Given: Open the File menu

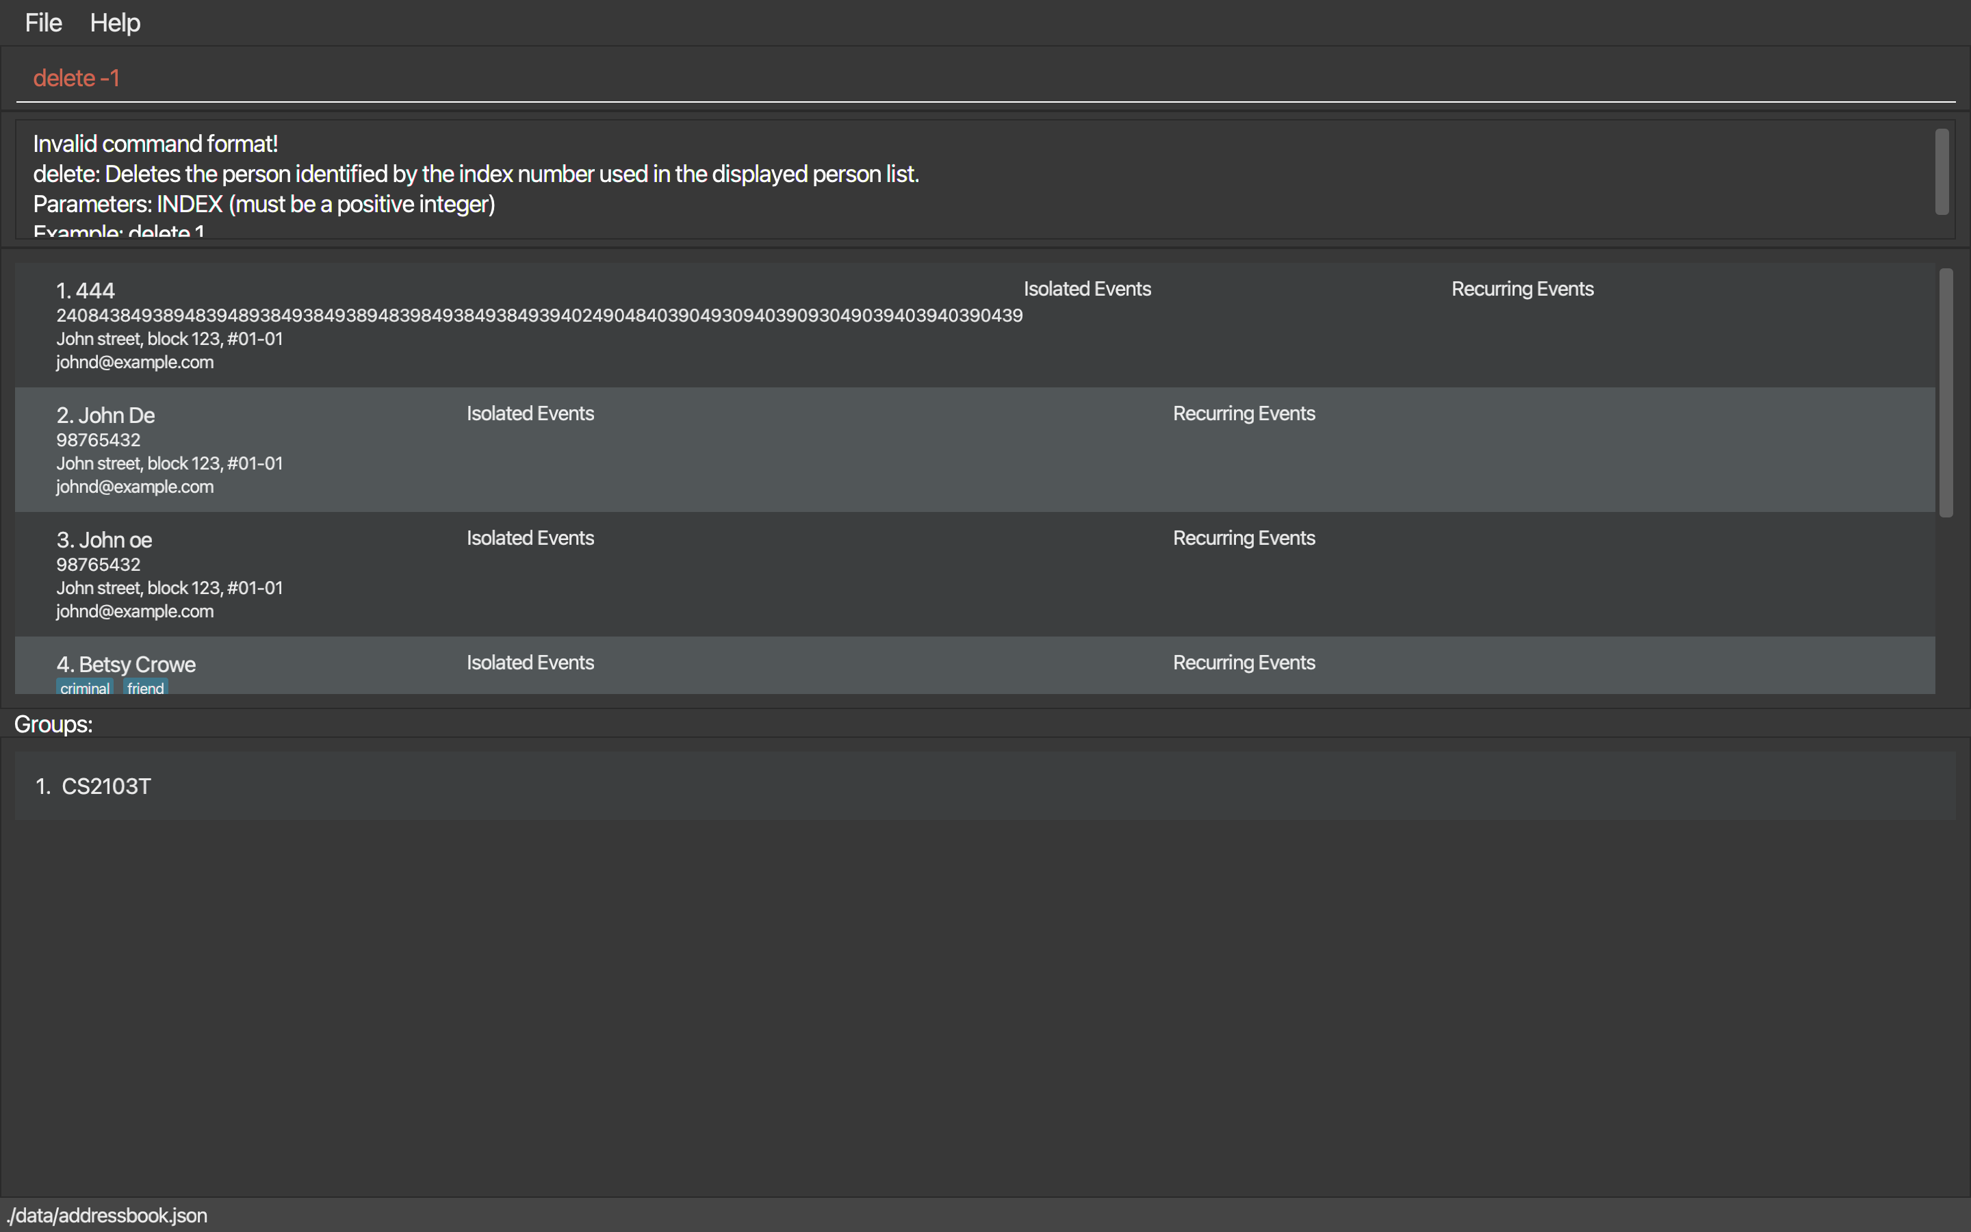Looking at the screenshot, I should pyautogui.click(x=43, y=23).
